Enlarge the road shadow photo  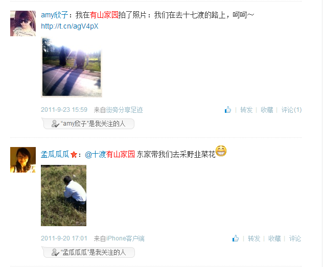pyautogui.click(x=72, y=67)
